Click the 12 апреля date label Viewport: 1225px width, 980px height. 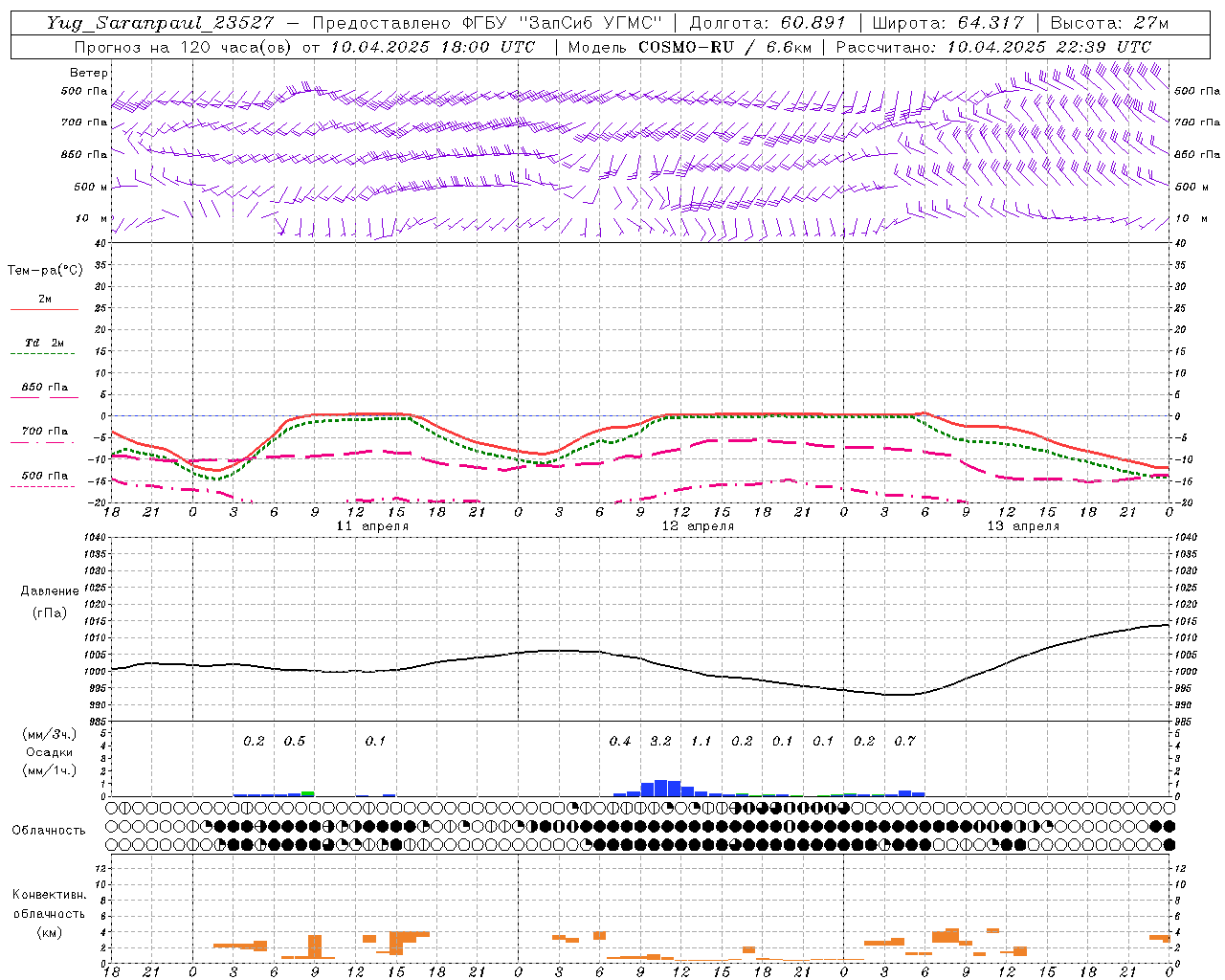[x=698, y=526]
